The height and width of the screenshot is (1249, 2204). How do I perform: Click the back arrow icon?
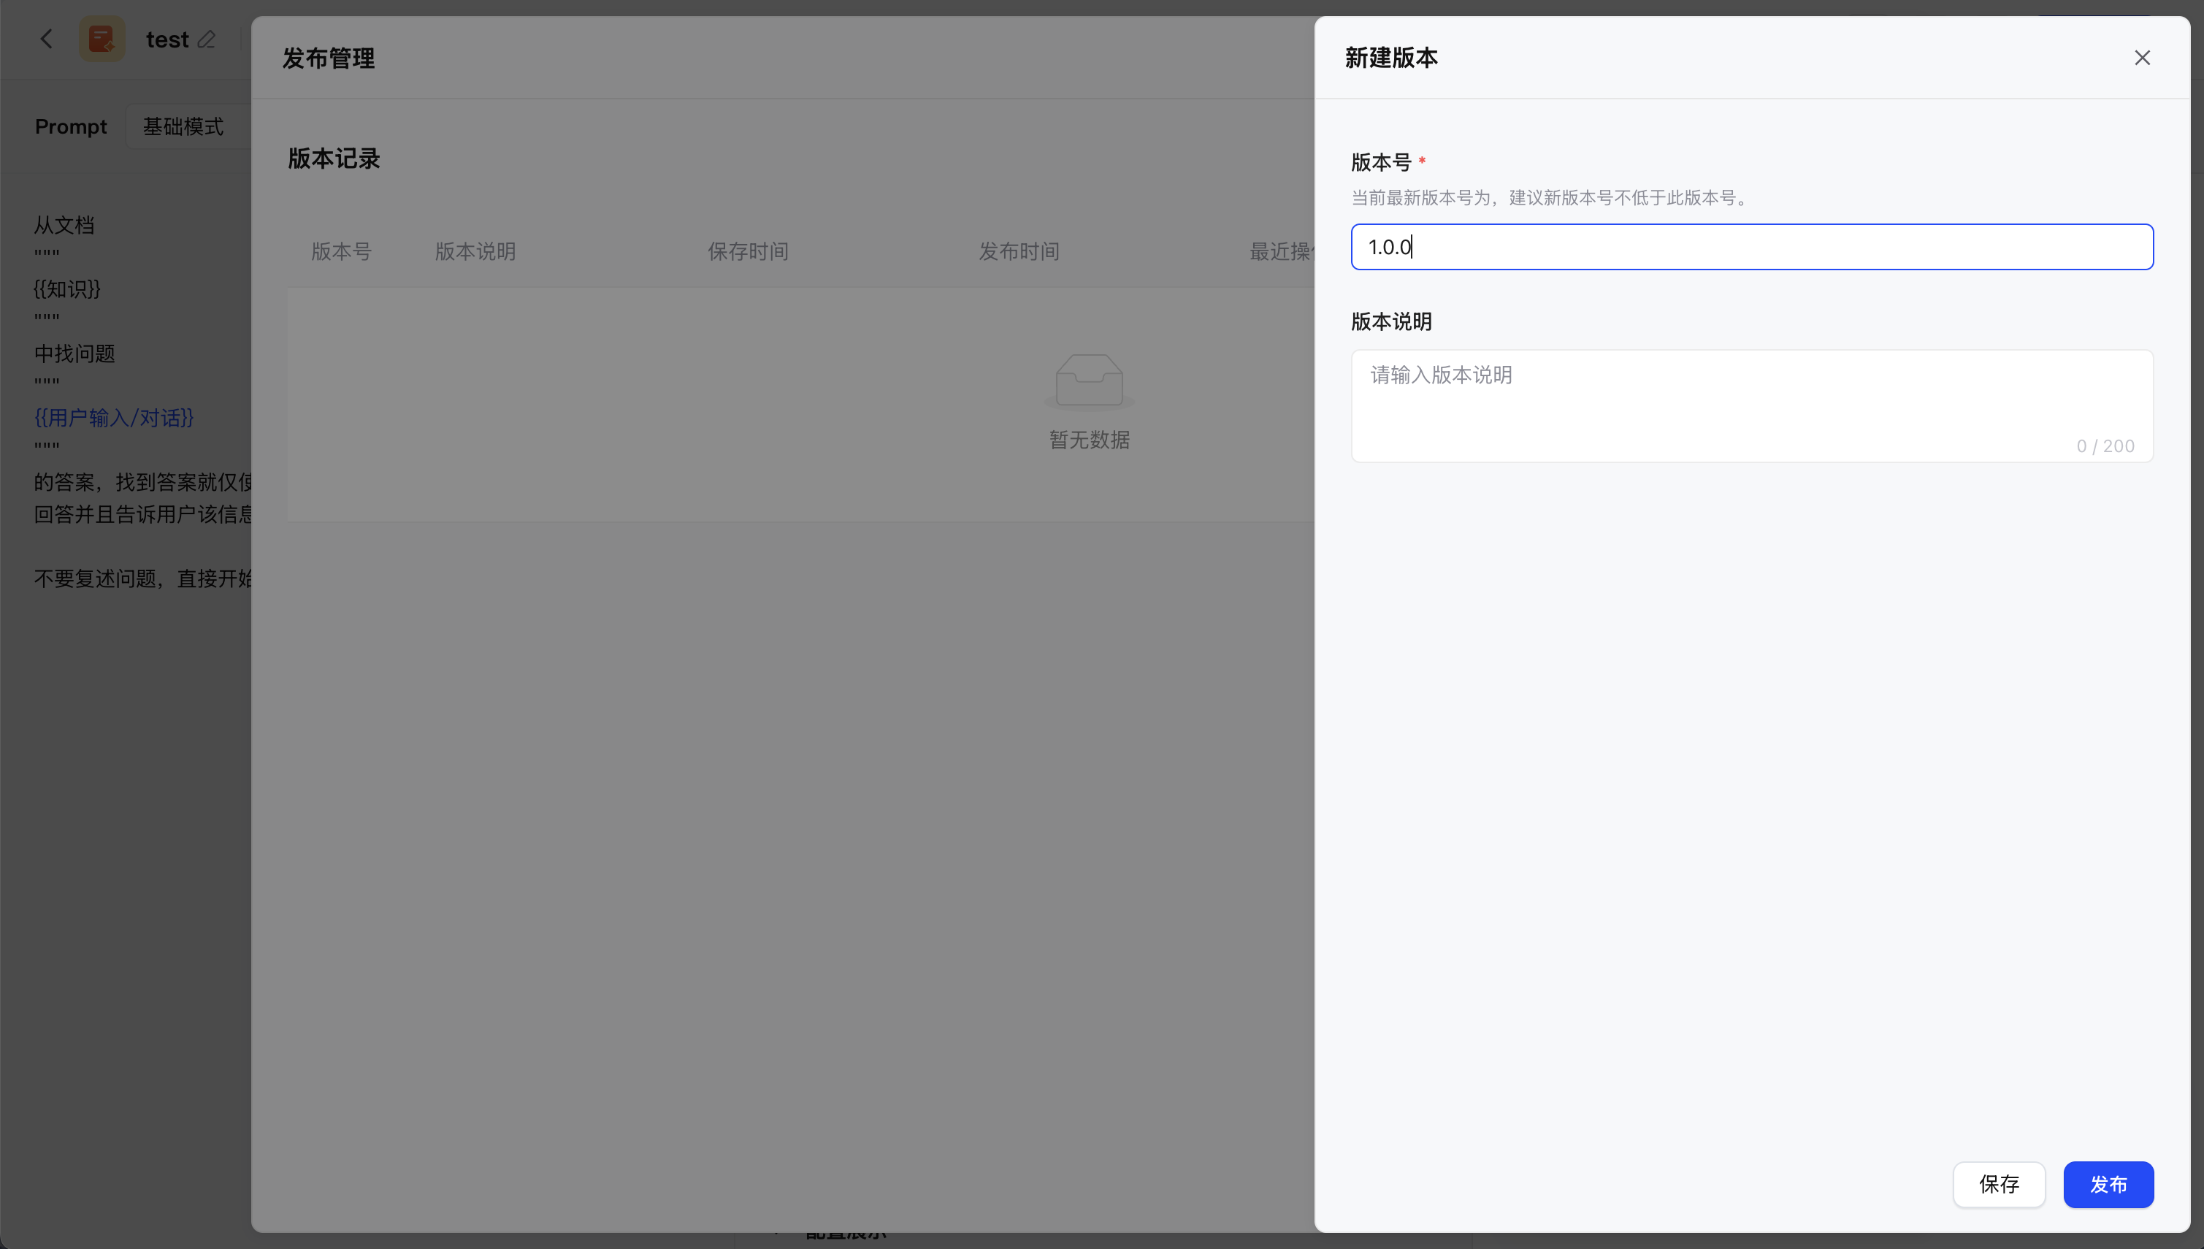pos(46,39)
